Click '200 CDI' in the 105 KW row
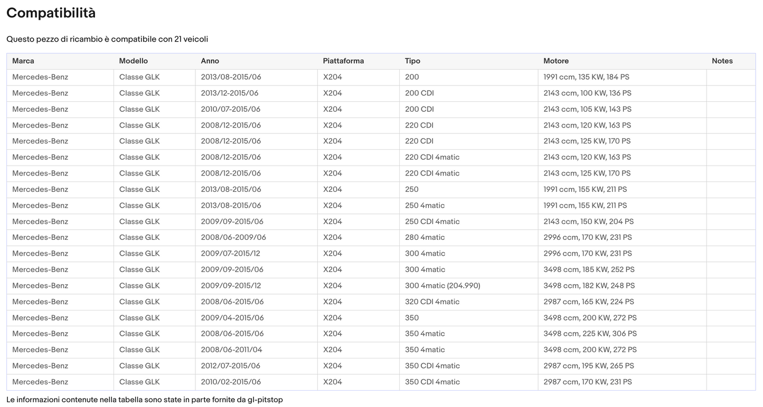Viewport: 763px width, 407px height. point(419,109)
